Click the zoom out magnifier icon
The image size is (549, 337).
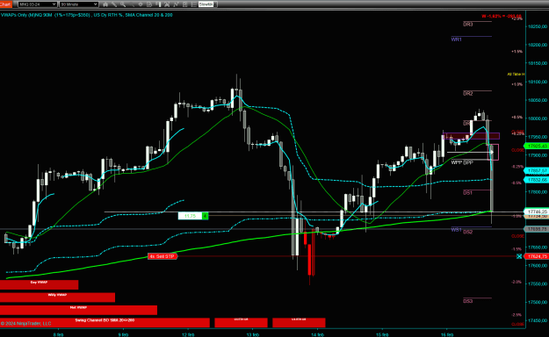click(132, 4)
